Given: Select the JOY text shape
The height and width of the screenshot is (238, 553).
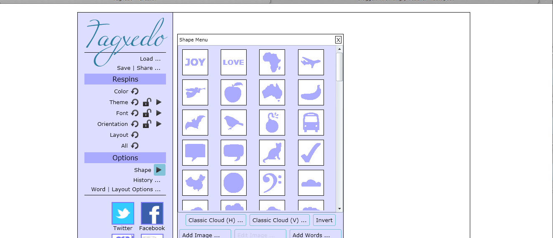Looking at the screenshot, I should tap(195, 62).
